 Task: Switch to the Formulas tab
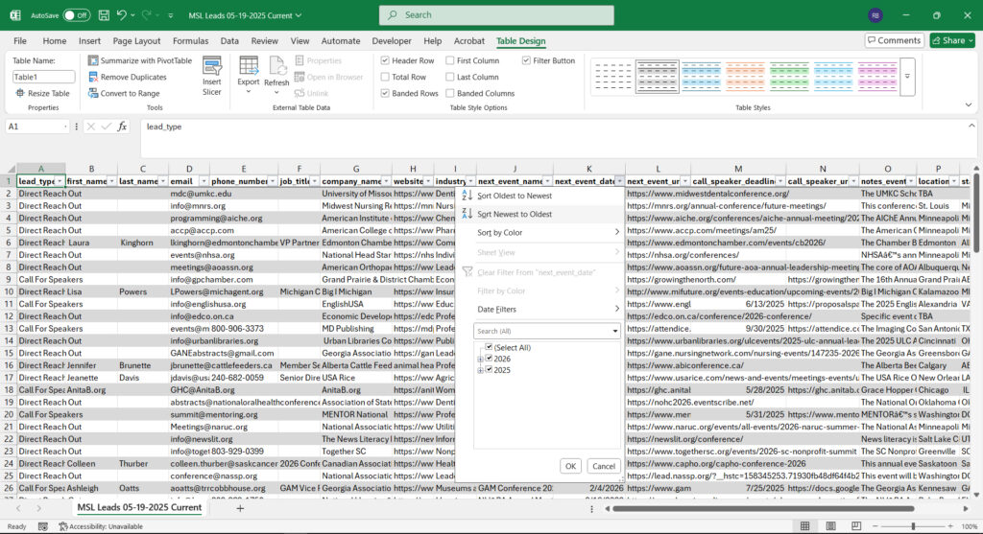pos(191,40)
